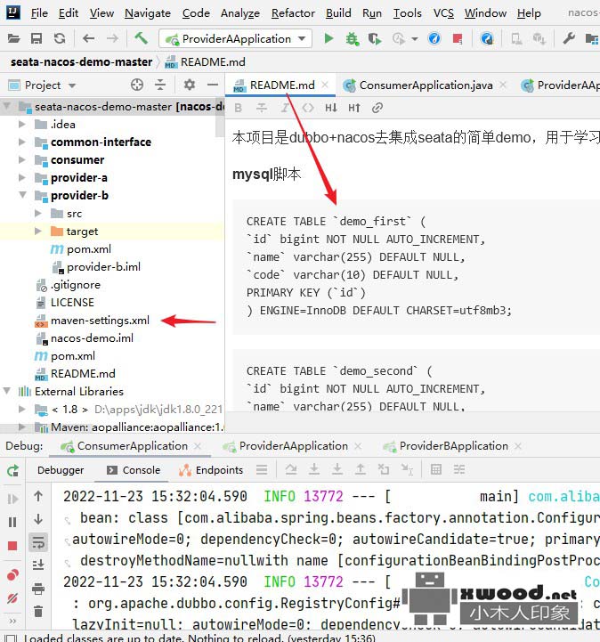Insert link in markdown editor
This screenshot has width=600, height=642.
tap(377, 108)
